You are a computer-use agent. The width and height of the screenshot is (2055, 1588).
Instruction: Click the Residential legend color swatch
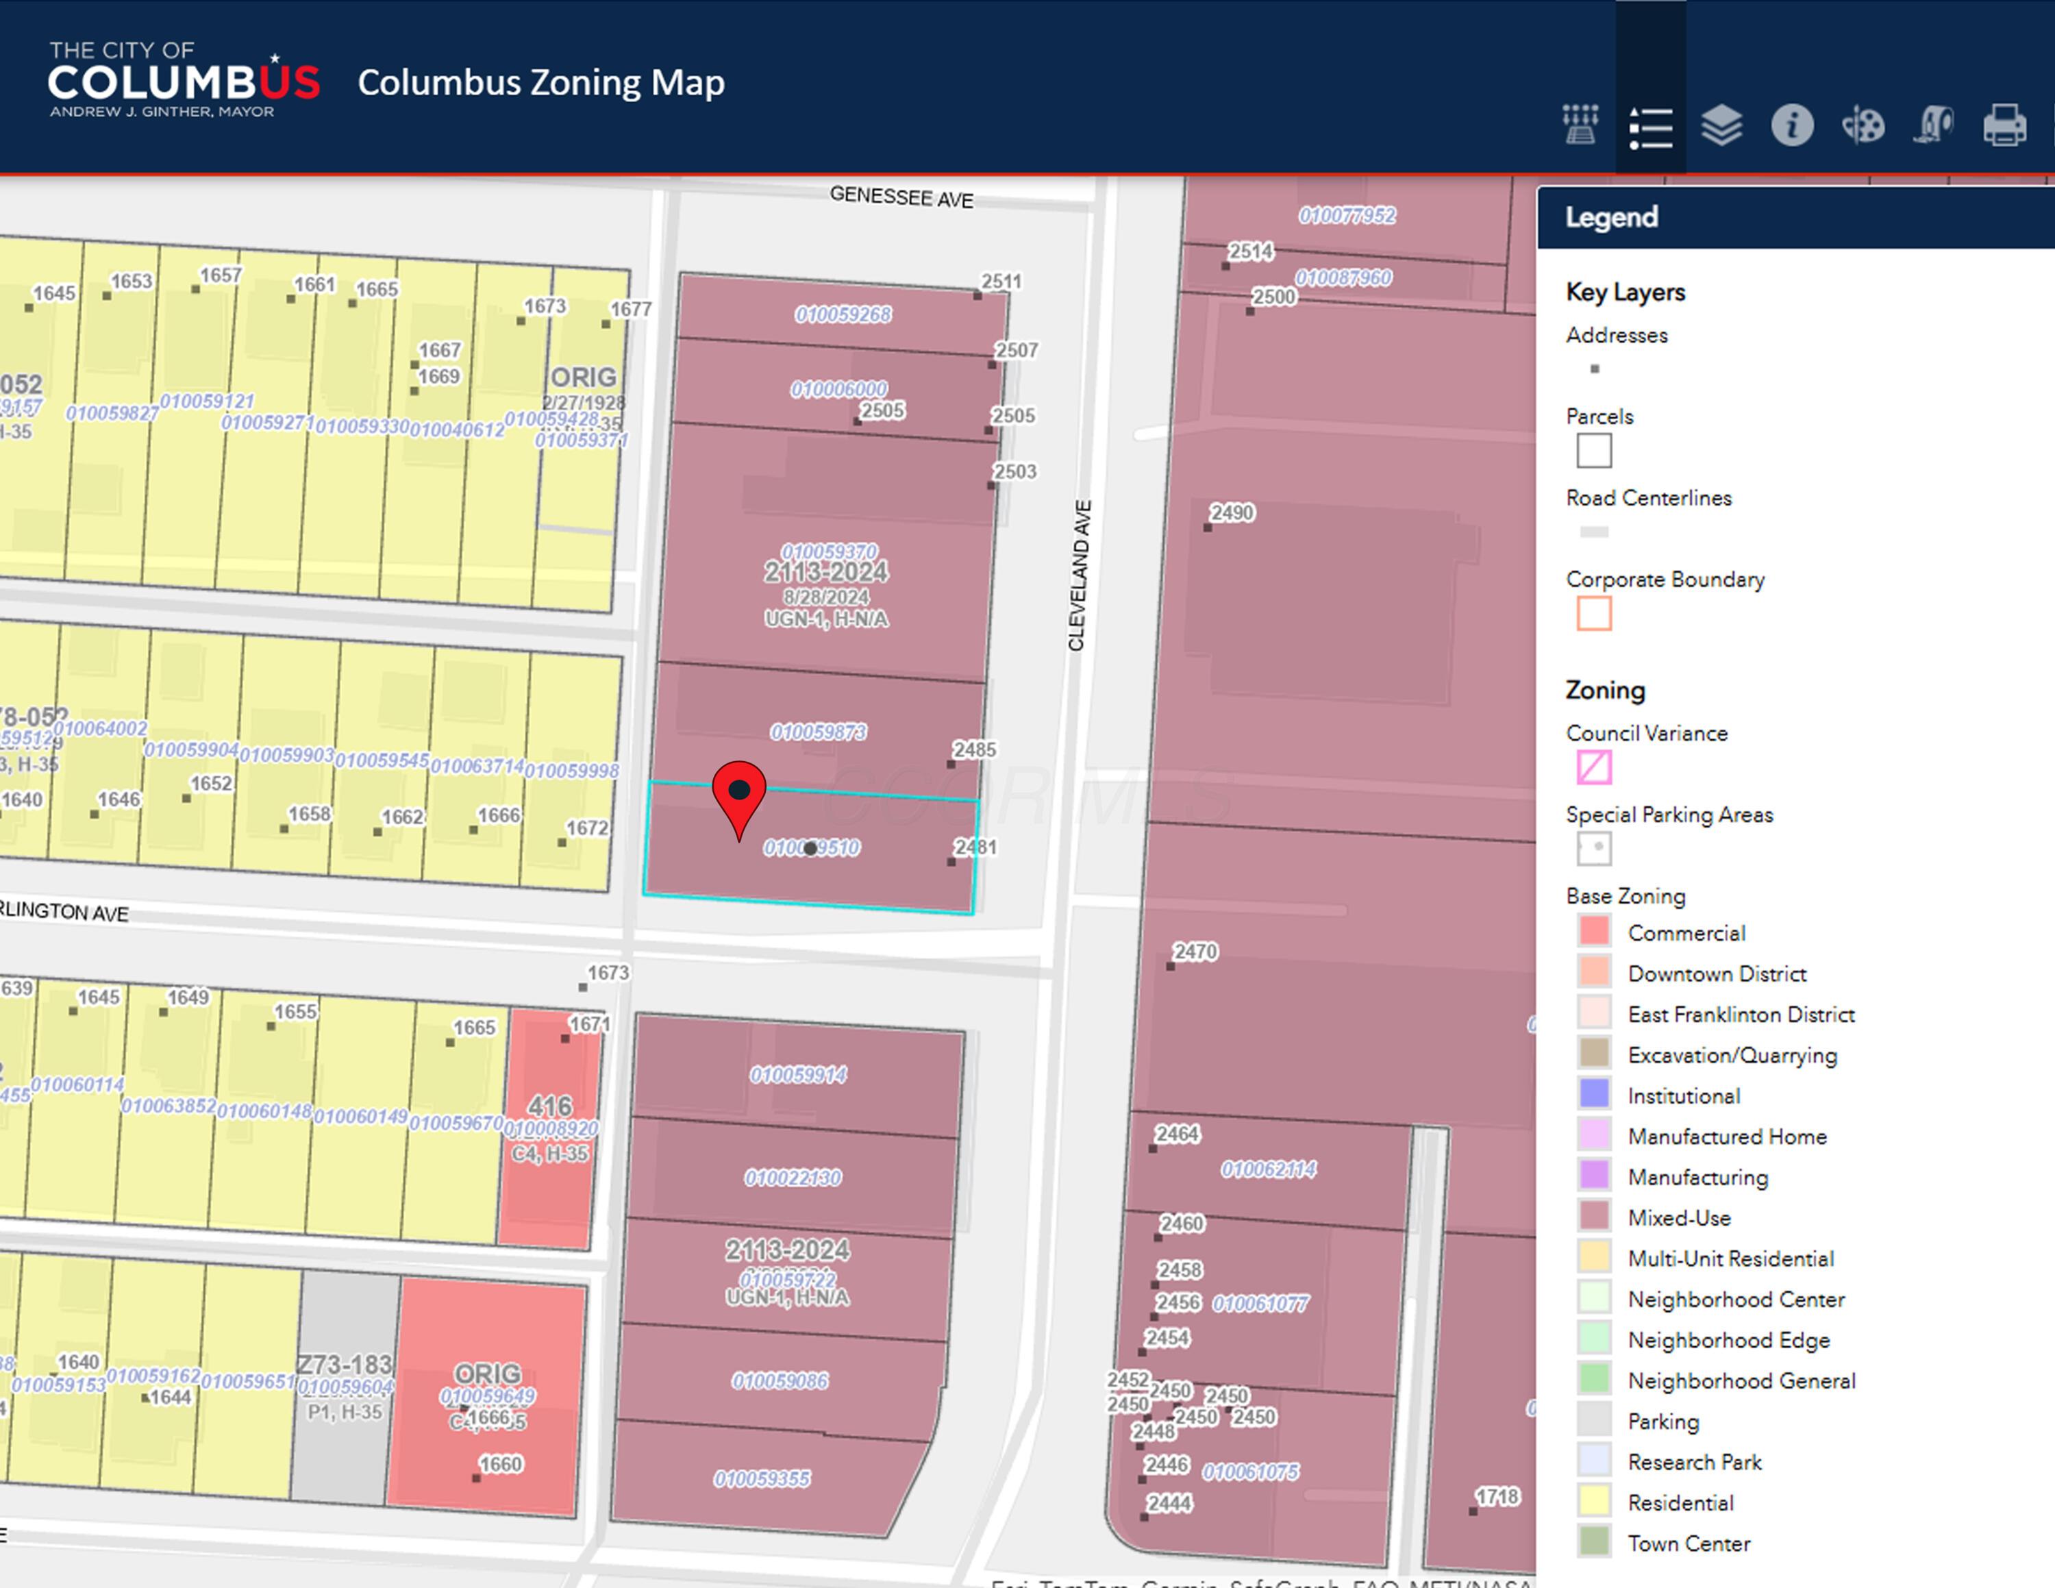click(1594, 1500)
